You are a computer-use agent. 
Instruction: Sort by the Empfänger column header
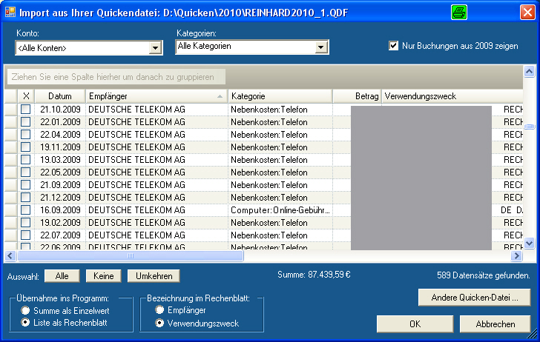click(157, 96)
